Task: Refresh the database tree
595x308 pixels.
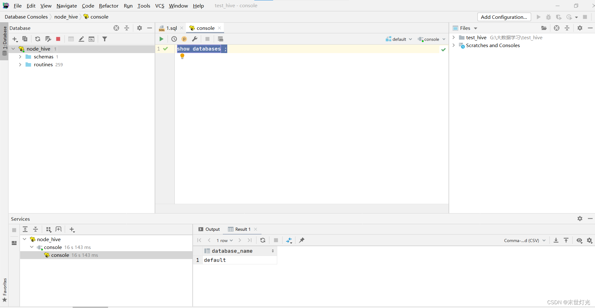Action: point(38,39)
